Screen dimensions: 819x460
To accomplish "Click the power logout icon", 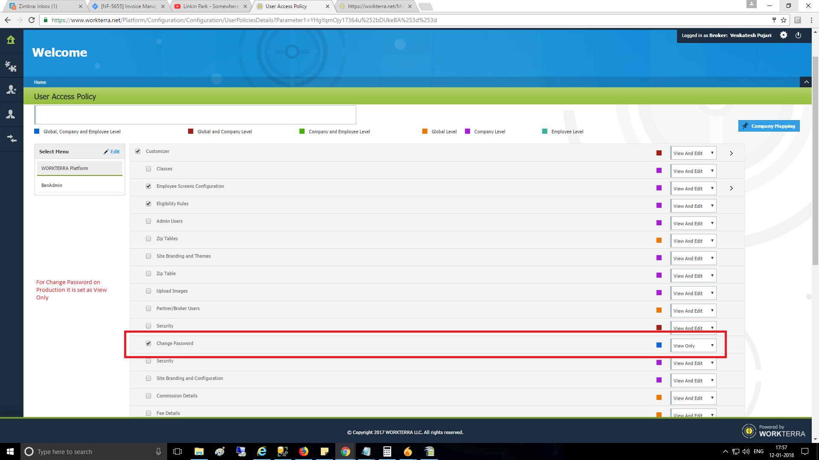I will coord(798,35).
